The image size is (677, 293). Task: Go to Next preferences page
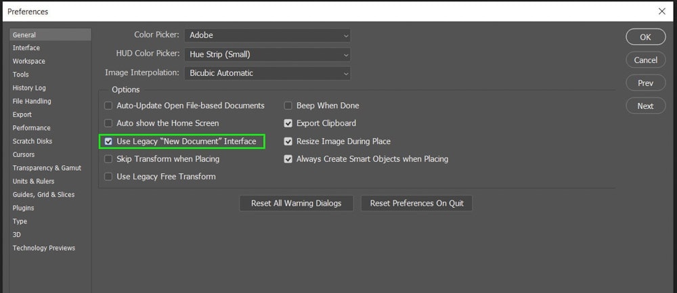click(x=645, y=106)
